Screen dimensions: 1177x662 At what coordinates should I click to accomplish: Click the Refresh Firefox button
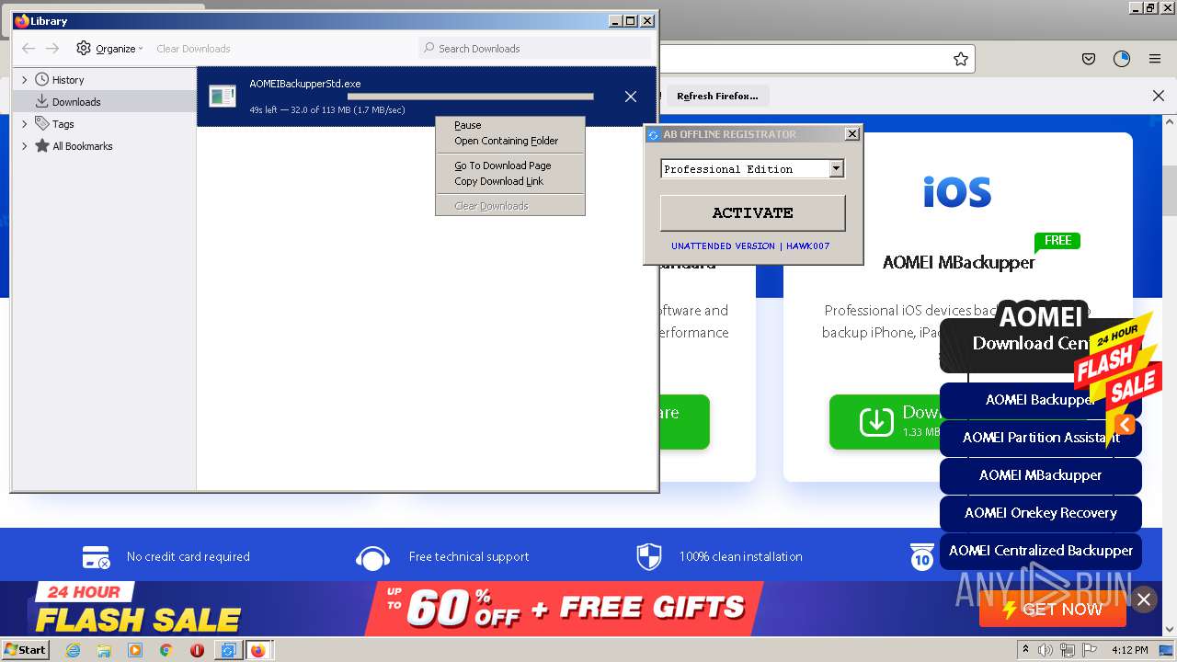tap(717, 96)
